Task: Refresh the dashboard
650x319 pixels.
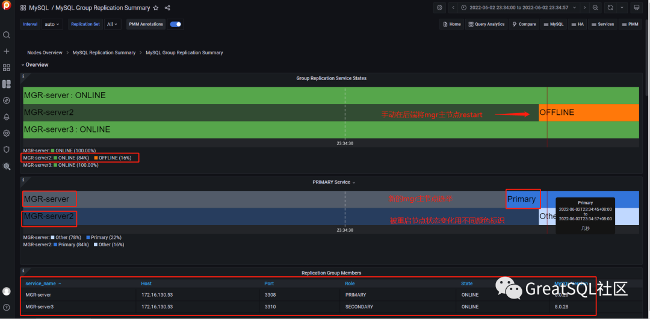Action: 610,7
